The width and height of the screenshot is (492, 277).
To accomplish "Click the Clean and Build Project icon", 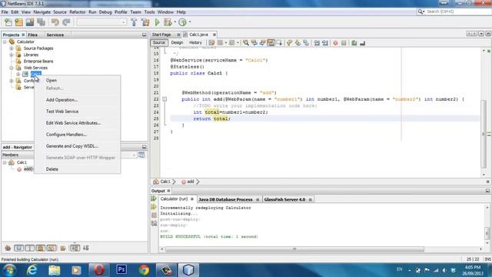I will pos(145,22).
